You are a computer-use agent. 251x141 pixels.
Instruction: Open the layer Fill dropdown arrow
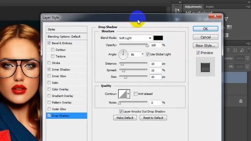tap(247, 67)
